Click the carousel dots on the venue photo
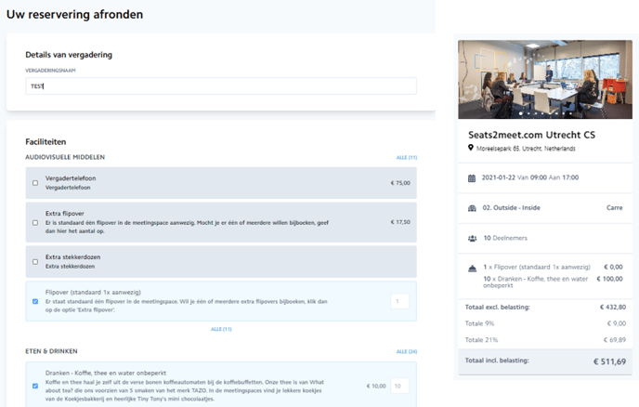The width and height of the screenshot is (639, 407). tap(544, 112)
